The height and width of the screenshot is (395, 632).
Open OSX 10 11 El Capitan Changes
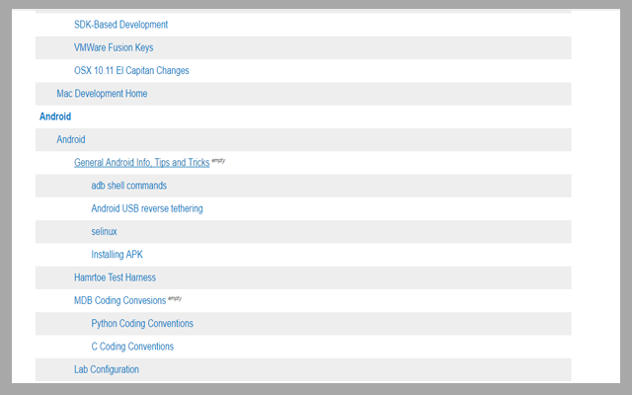(131, 70)
